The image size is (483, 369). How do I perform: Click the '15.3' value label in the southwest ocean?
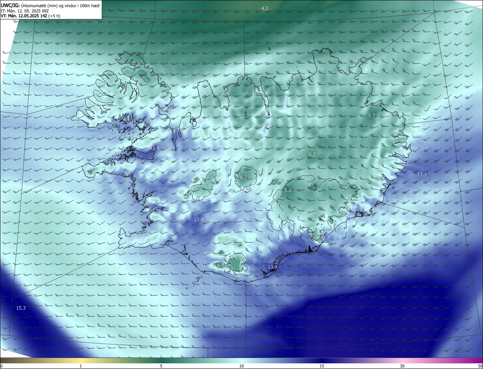(21, 308)
